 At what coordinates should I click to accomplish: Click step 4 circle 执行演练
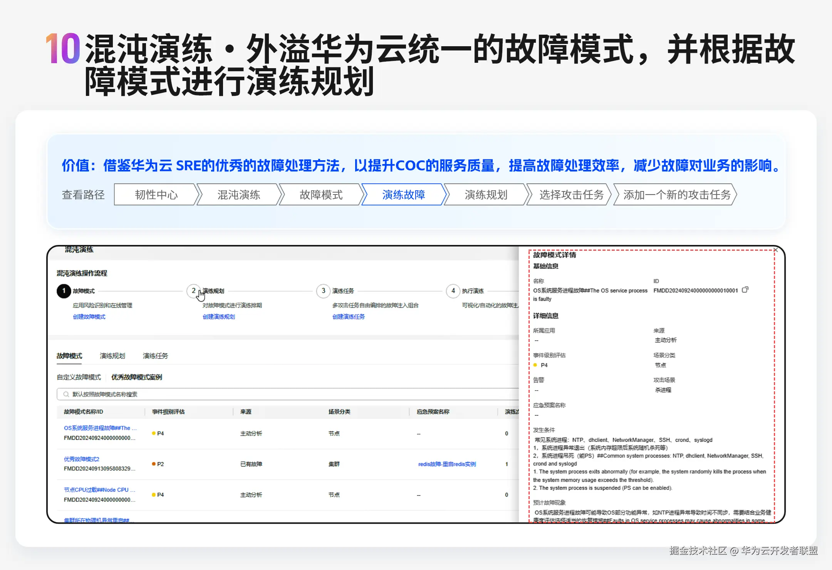[453, 291]
